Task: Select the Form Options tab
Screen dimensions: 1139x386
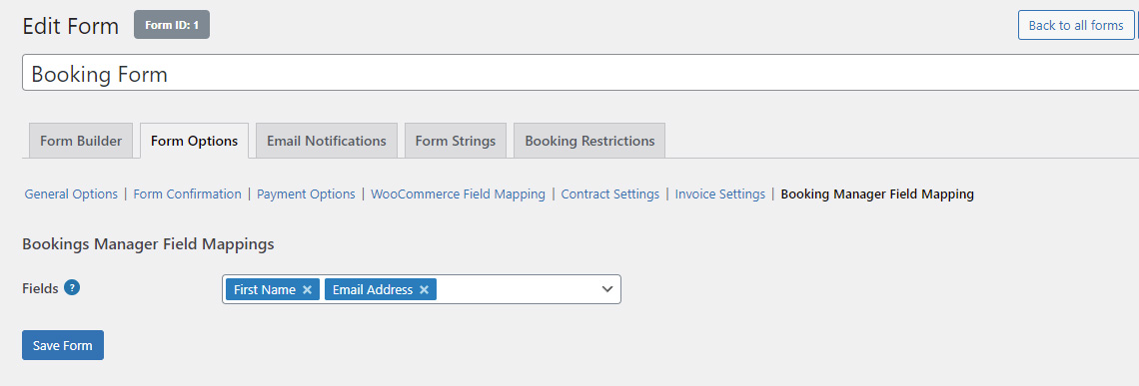Action: 194,141
